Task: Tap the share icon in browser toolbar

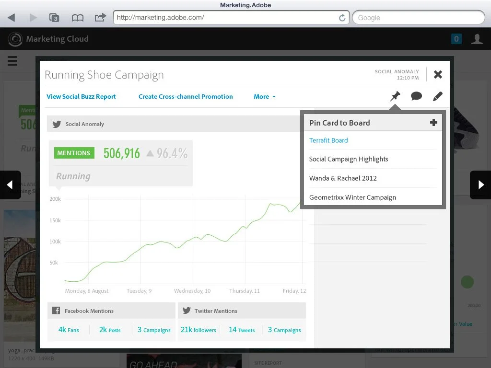Action: click(100, 17)
